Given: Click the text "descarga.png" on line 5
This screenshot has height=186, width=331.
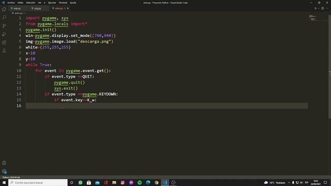Looking at the screenshot, I should (x=94, y=41).
